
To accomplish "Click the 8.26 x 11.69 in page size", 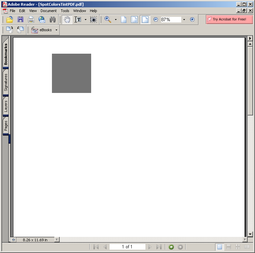I will (x=35, y=240).
